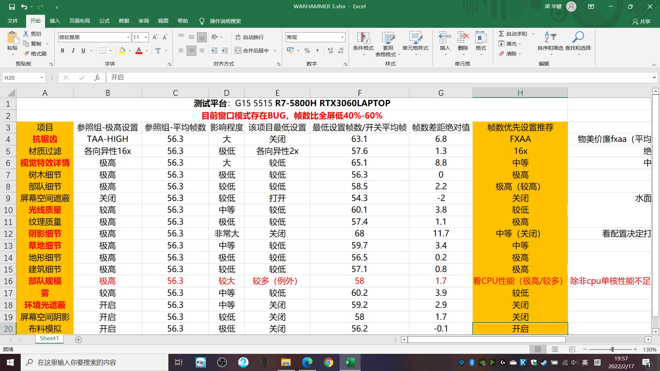The image size is (660, 371).
Task: Open the Formulas (公式) tab
Action: [104, 21]
